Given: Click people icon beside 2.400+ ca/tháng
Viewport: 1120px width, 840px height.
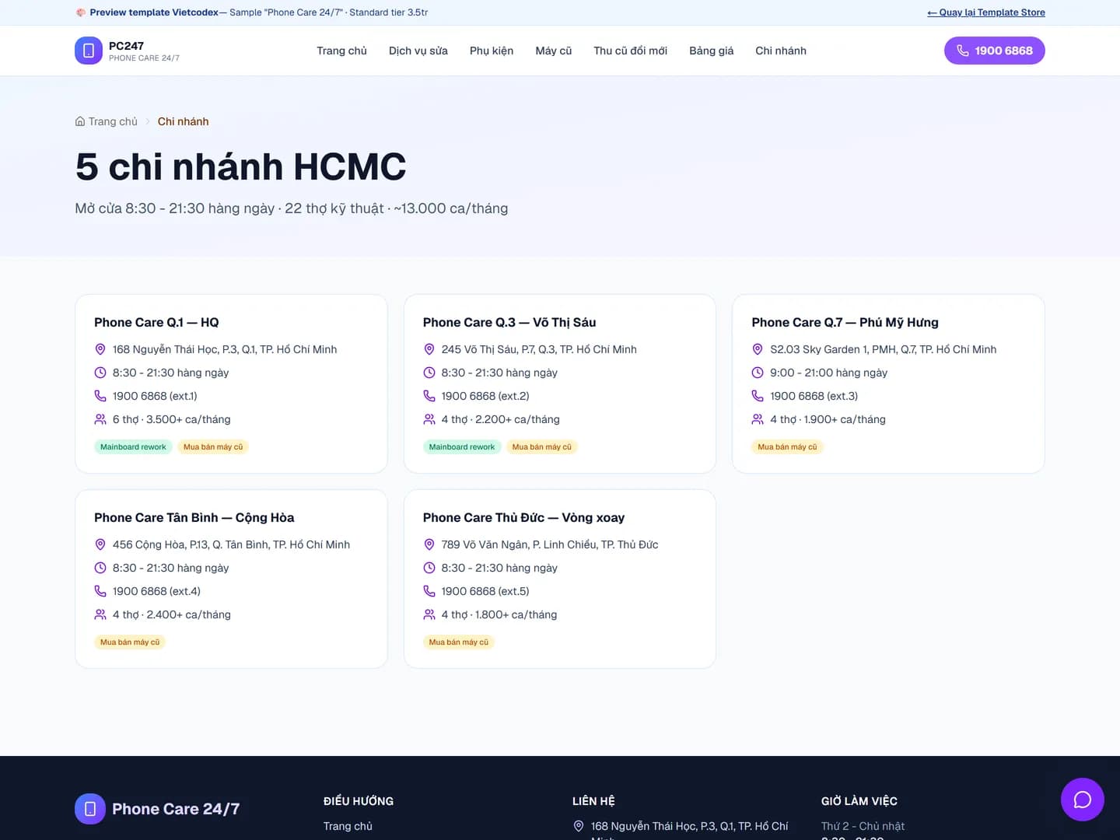Looking at the screenshot, I should pos(100,614).
